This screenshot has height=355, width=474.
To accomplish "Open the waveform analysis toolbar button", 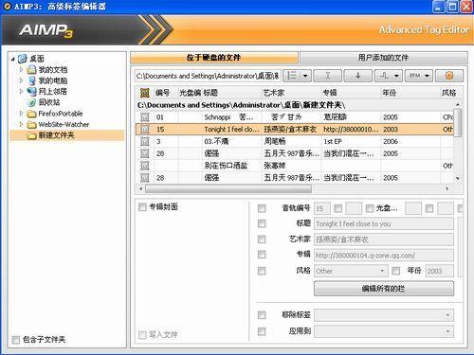I will (389, 76).
